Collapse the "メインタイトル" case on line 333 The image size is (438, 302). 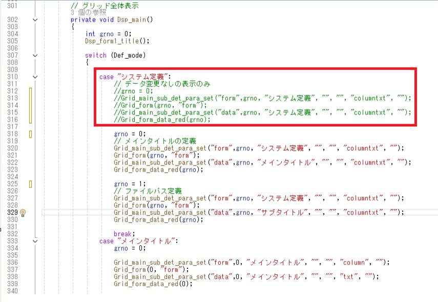pos(35,241)
